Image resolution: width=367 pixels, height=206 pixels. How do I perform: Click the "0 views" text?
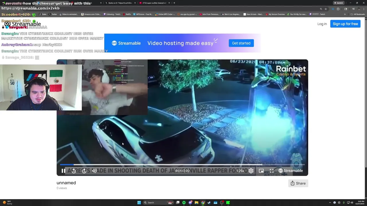[62, 188]
